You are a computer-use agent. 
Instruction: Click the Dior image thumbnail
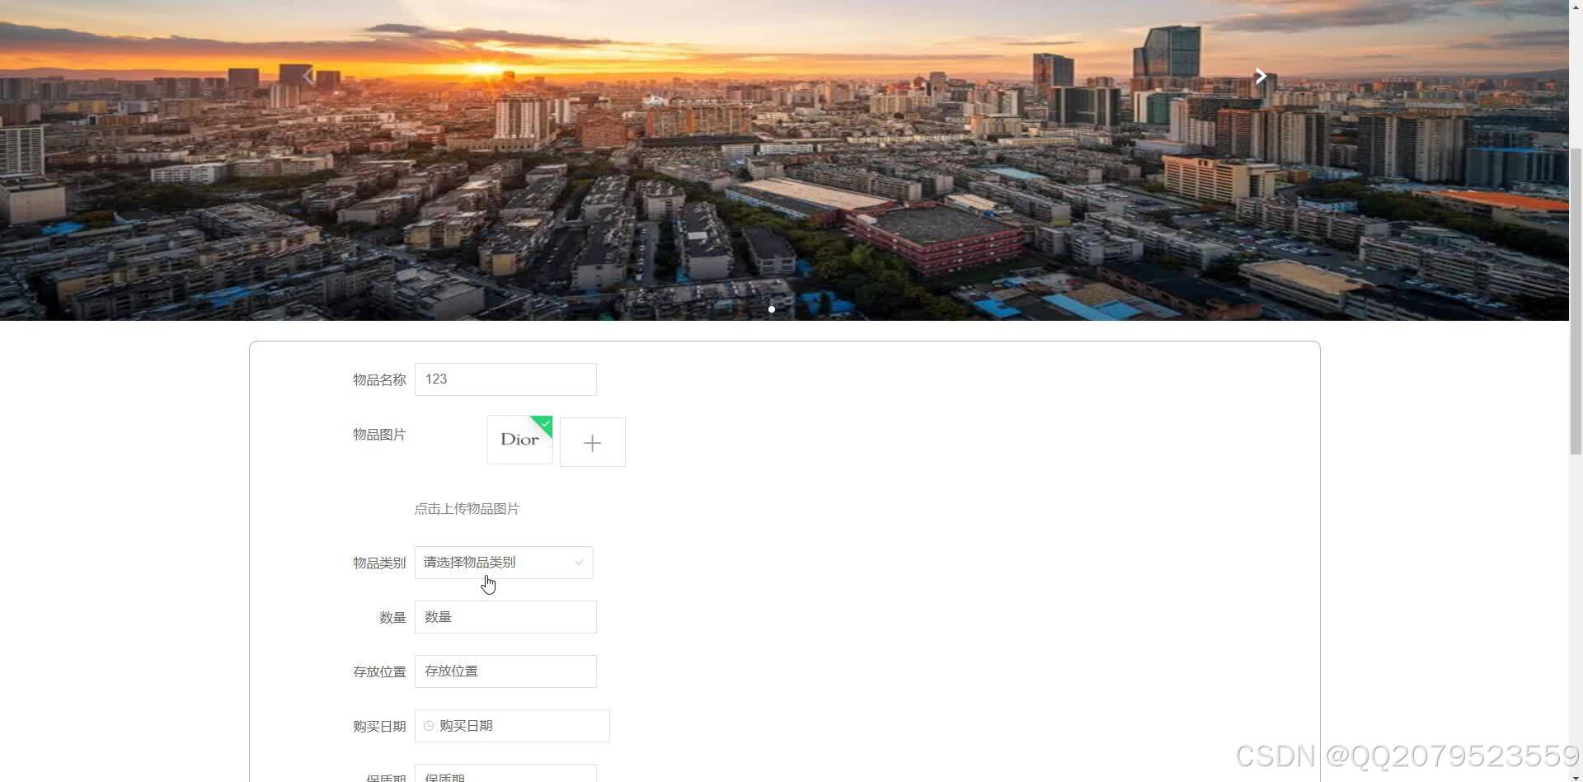click(519, 440)
